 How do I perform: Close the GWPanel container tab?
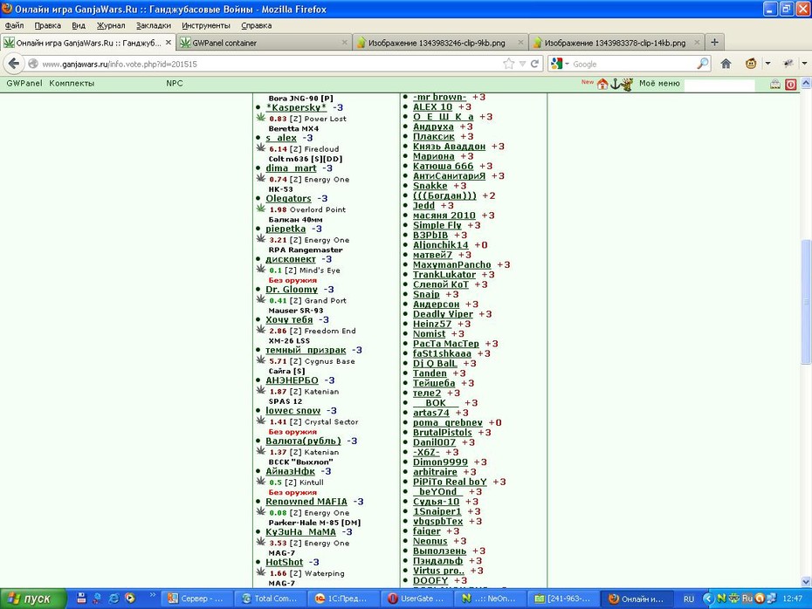[x=344, y=43]
